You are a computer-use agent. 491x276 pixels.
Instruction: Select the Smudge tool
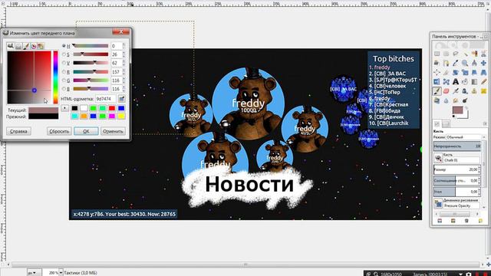456,100
